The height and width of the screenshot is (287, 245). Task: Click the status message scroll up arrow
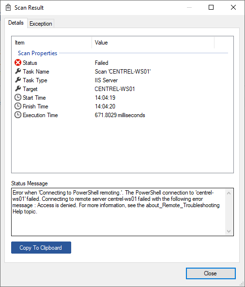(229, 193)
